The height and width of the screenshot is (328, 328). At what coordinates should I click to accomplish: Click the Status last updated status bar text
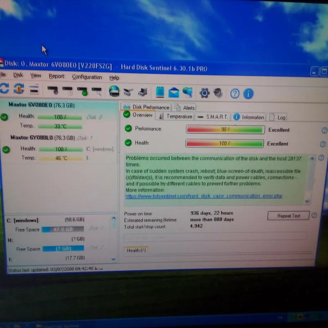(x=55, y=269)
